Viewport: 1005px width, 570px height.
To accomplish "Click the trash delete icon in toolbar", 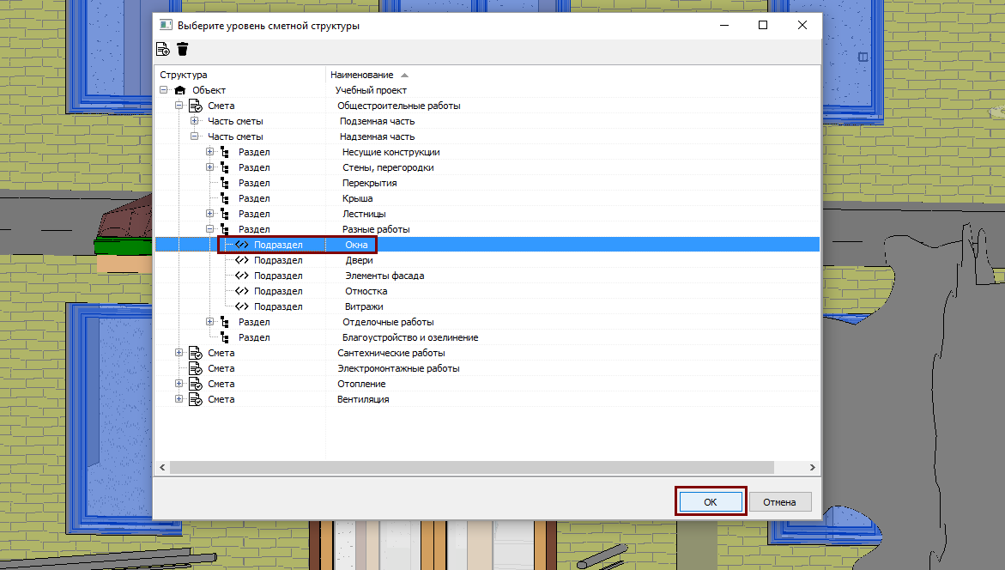I will pos(183,50).
